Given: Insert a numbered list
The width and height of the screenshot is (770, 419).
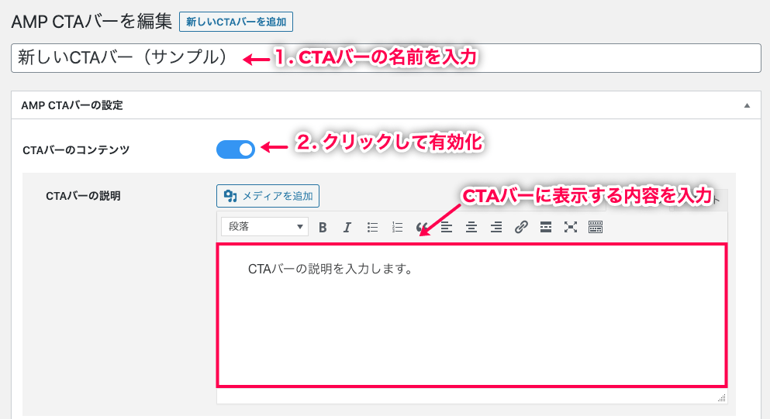Looking at the screenshot, I should (397, 227).
